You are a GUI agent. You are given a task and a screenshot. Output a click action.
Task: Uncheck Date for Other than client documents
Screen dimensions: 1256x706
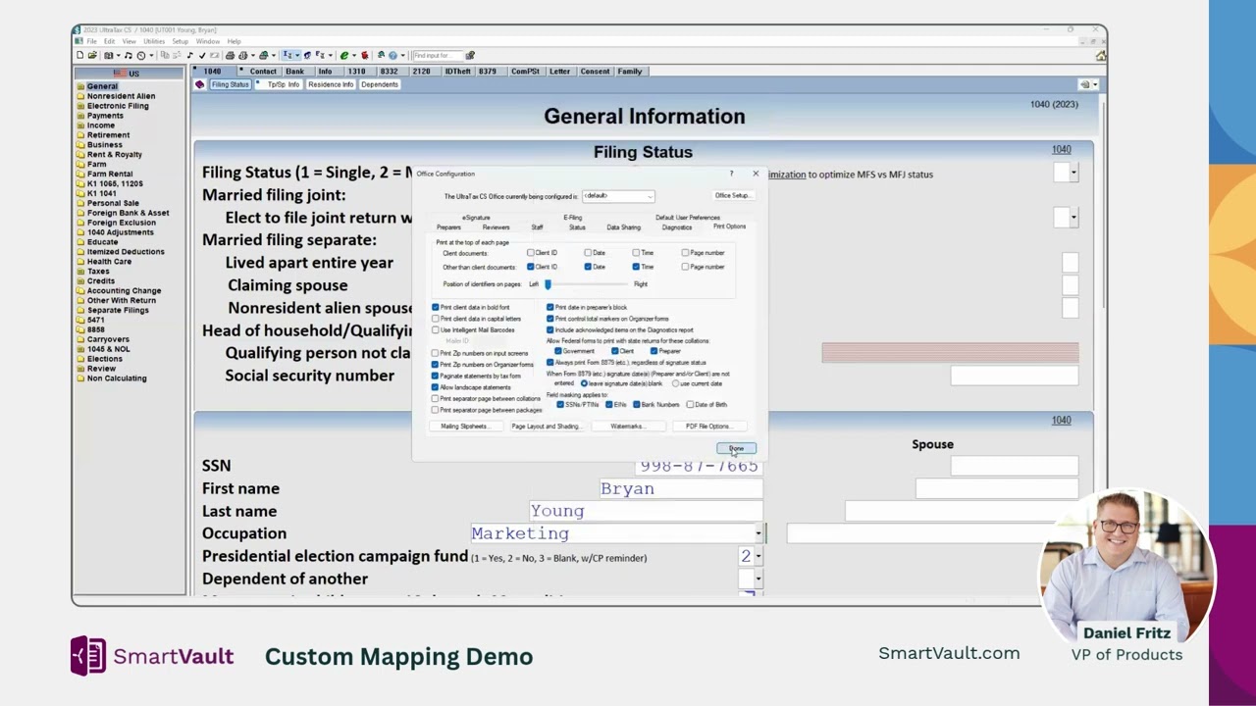588,267
